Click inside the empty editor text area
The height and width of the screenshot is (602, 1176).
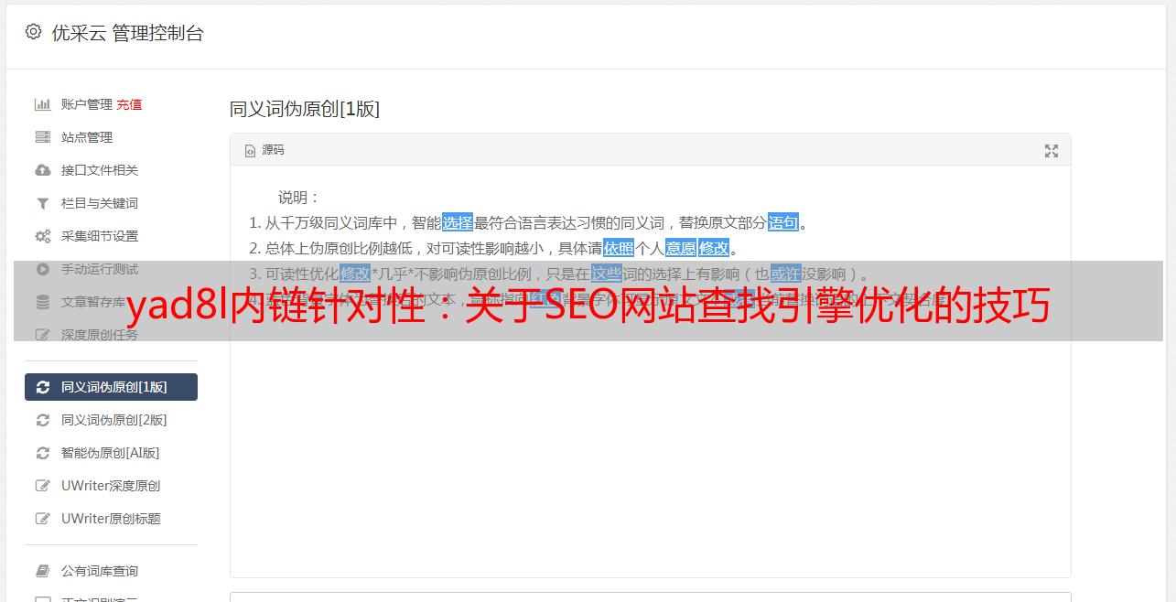pos(650,457)
